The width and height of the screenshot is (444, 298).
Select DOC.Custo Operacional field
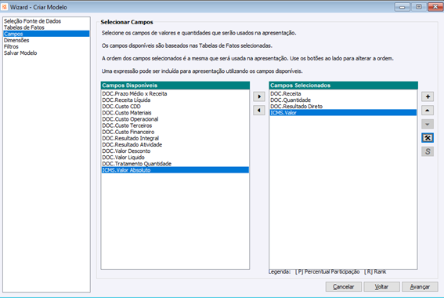[x=175, y=119]
